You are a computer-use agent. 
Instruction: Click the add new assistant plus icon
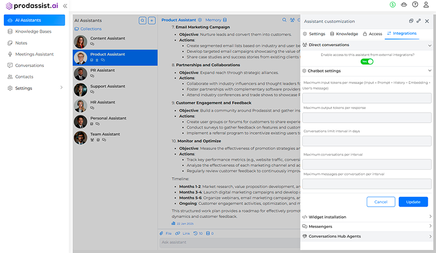[152, 20]
